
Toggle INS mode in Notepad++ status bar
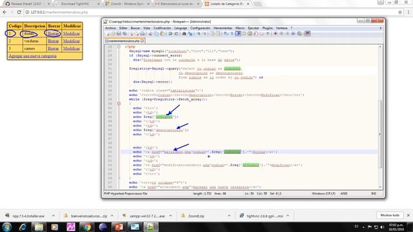coord(374,193)
